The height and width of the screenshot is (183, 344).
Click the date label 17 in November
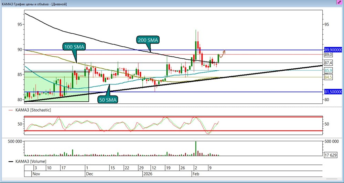[64, 168]
